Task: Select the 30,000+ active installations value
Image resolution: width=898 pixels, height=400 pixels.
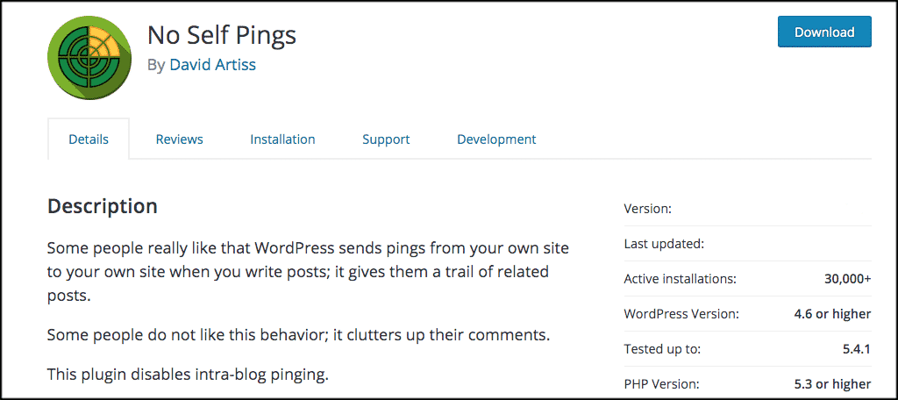Action: click(x=848, y=279)
